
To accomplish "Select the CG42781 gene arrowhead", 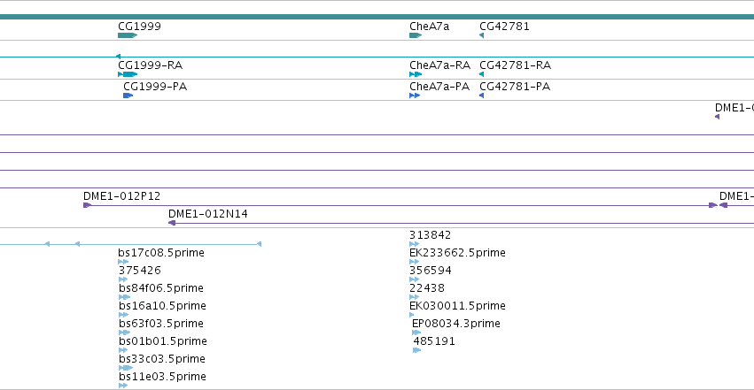I will pos(481,35).
